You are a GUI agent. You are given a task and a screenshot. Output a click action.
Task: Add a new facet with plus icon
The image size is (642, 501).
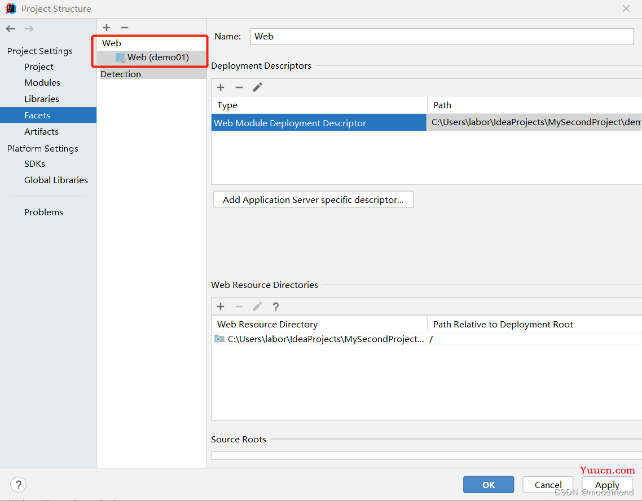(107, 28)
